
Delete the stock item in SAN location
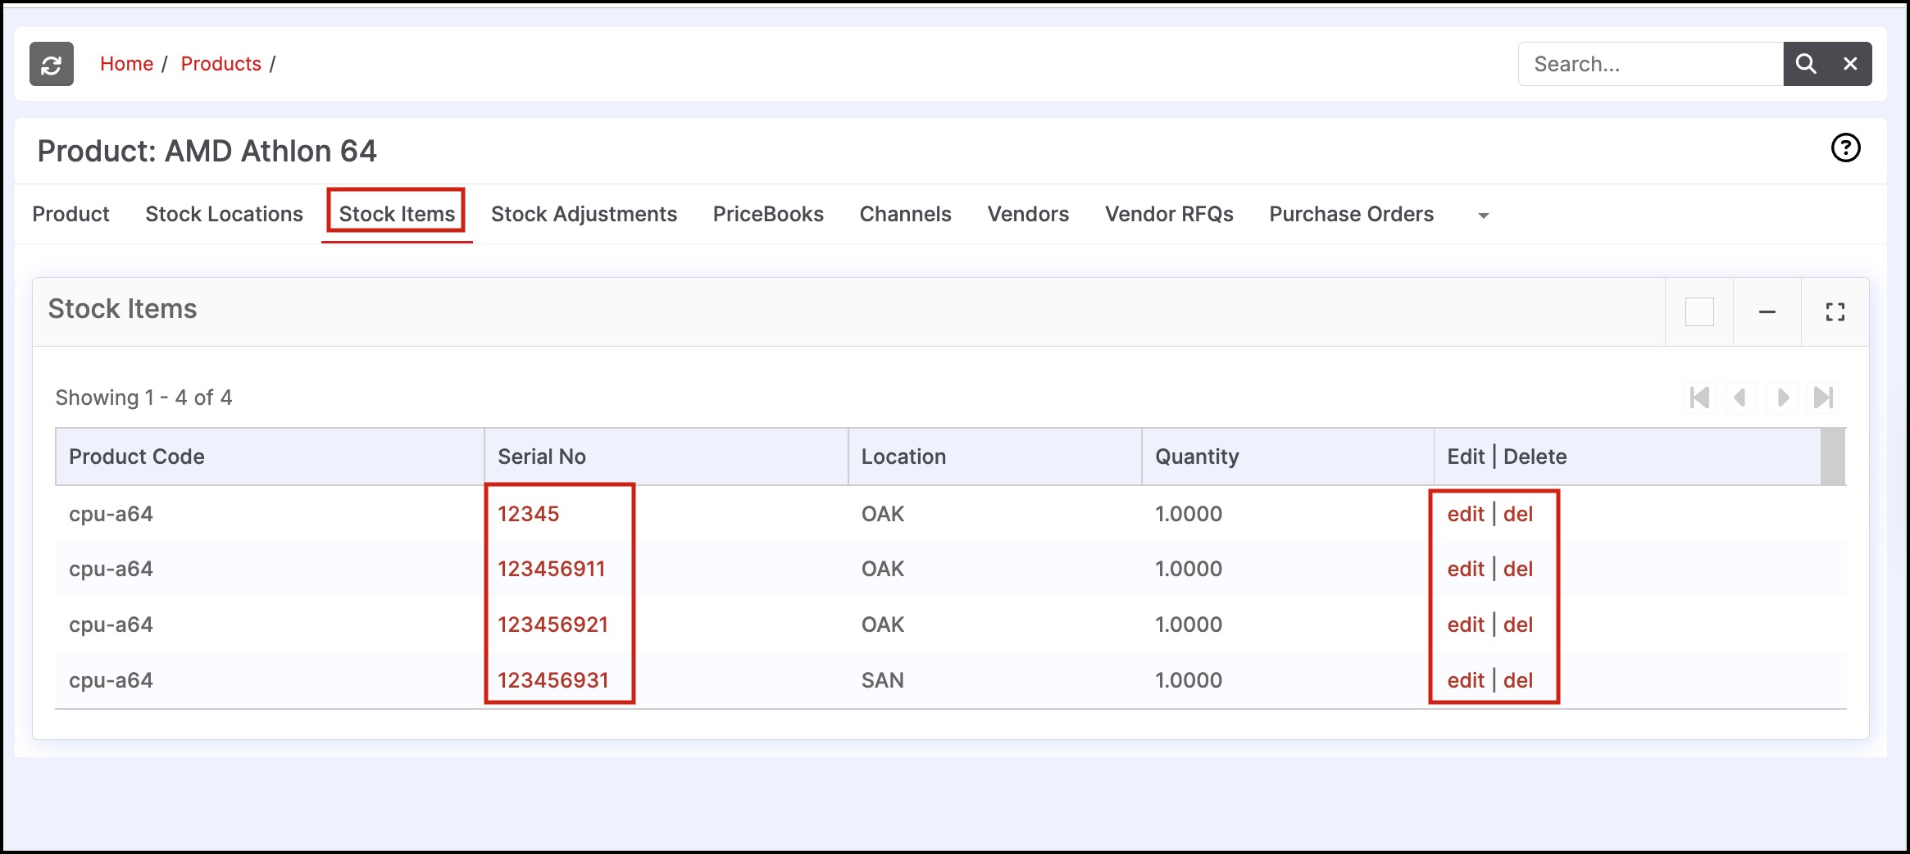(x=1517, y=680)
